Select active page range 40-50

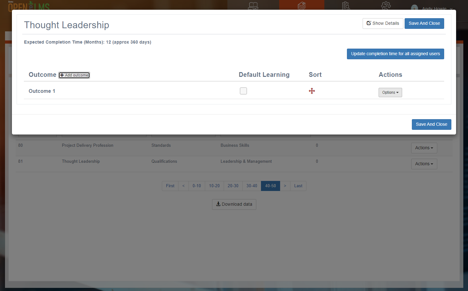pos(270,186)
